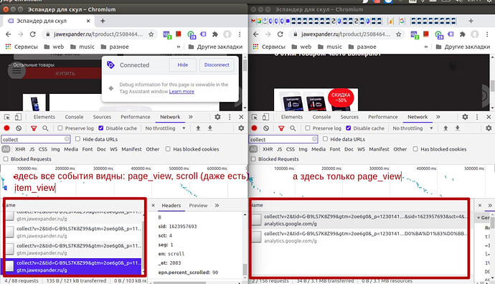Check Hide data URLs in left DevTools
Viewport: 495px width, 284px height.
click(77, 139)
